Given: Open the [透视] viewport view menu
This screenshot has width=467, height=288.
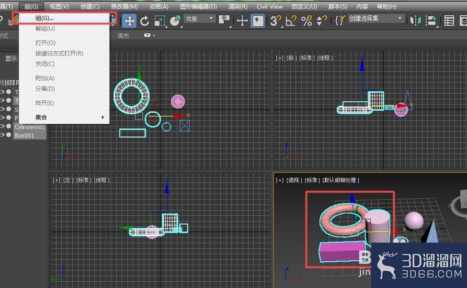Looking at the screenshot, I should pos(294,180).
